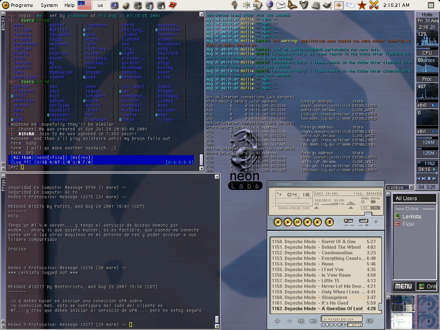Click the XMMS lightning bolt icon
This screenshot has width=440, height=330.
point(376,222)
